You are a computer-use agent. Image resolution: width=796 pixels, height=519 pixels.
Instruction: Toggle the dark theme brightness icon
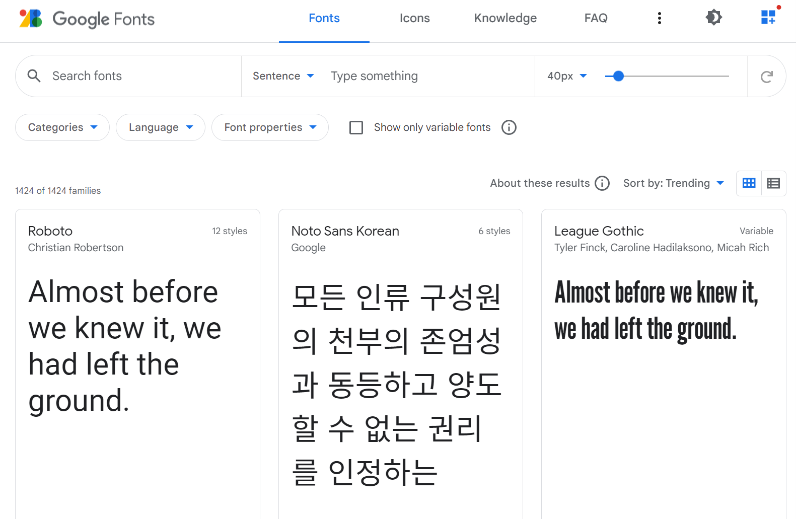click(713, 18)
